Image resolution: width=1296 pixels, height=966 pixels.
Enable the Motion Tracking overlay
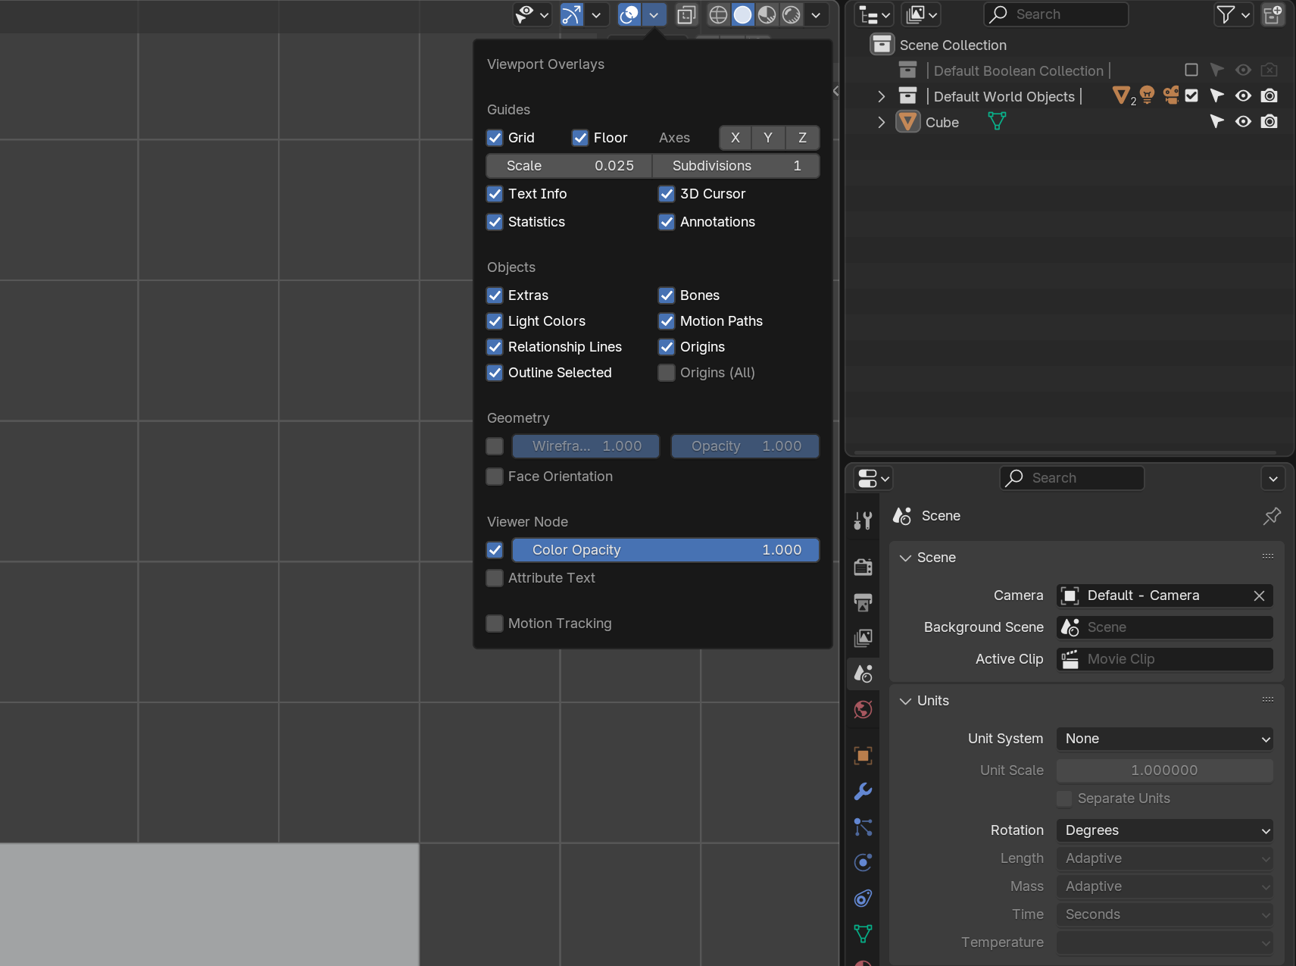tap(495, 624)
